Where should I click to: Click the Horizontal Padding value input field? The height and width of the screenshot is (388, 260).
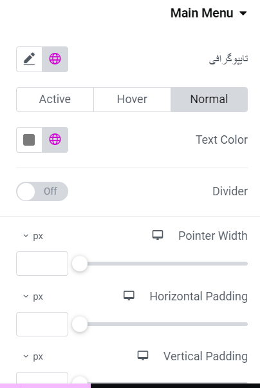pyautogui.click(x=42, y=324)
